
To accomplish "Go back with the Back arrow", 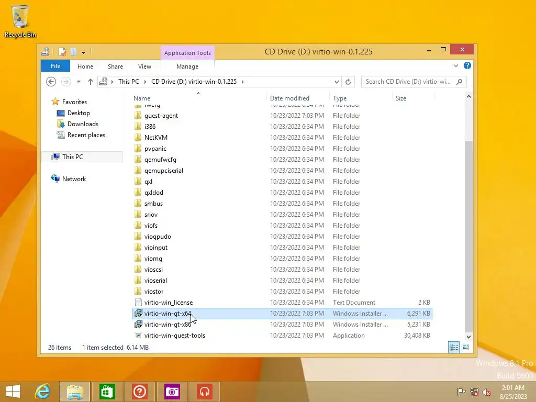I will pyautogui.click(x=51, y=82).
